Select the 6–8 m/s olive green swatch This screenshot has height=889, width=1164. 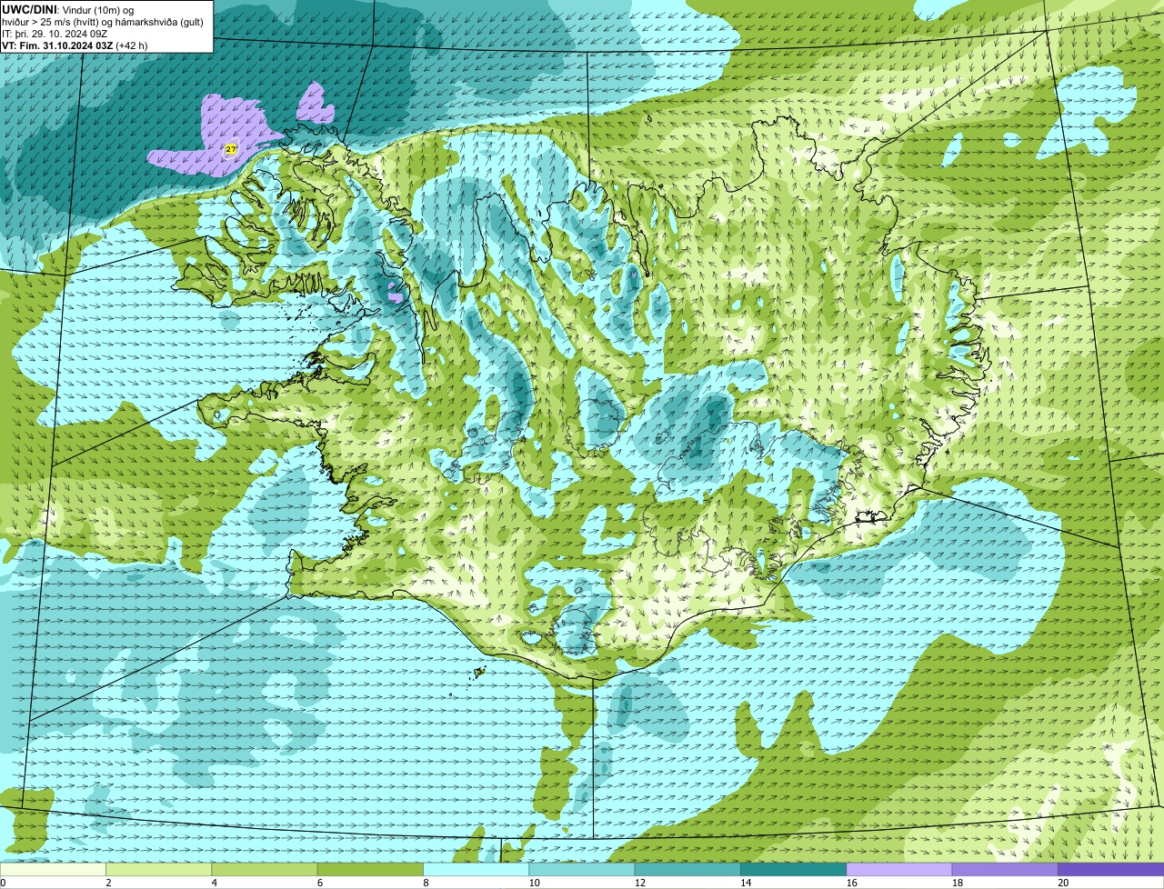point(371,870)
